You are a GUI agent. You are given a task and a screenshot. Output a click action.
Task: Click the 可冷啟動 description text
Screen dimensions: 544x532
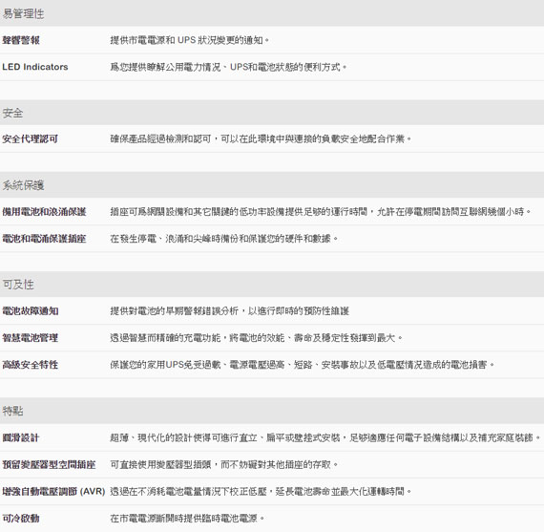click(187, 518)
